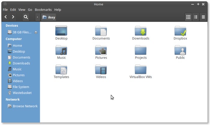Open the window menu icon in titlebar
The height and width of the screenshot is (125, 210).
tap(5, 4)
